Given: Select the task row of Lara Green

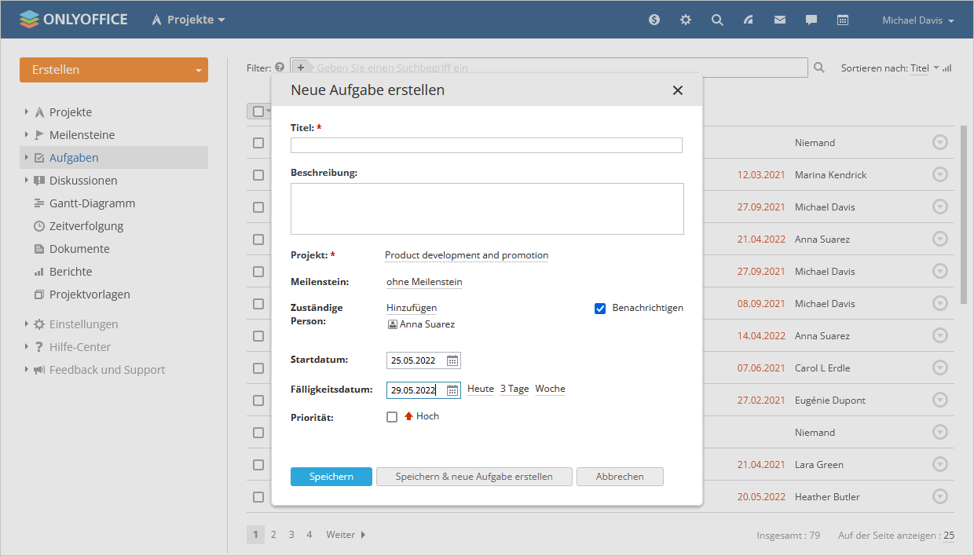Looking at the screenshot, I should (x=258, y=465).
